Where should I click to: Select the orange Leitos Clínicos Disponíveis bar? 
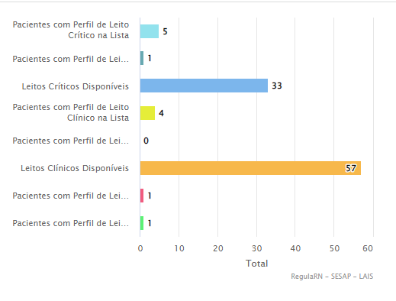point(250,168)
